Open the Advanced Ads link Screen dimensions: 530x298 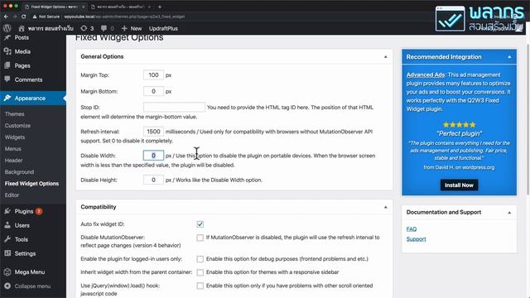coord(426,74)
